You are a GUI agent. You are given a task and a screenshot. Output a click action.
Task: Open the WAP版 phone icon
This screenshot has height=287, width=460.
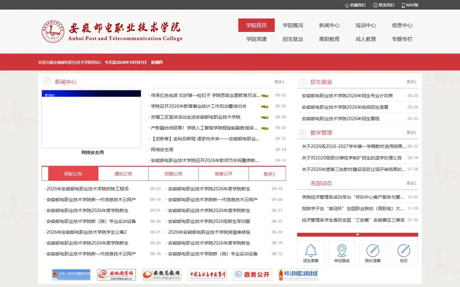403,5
